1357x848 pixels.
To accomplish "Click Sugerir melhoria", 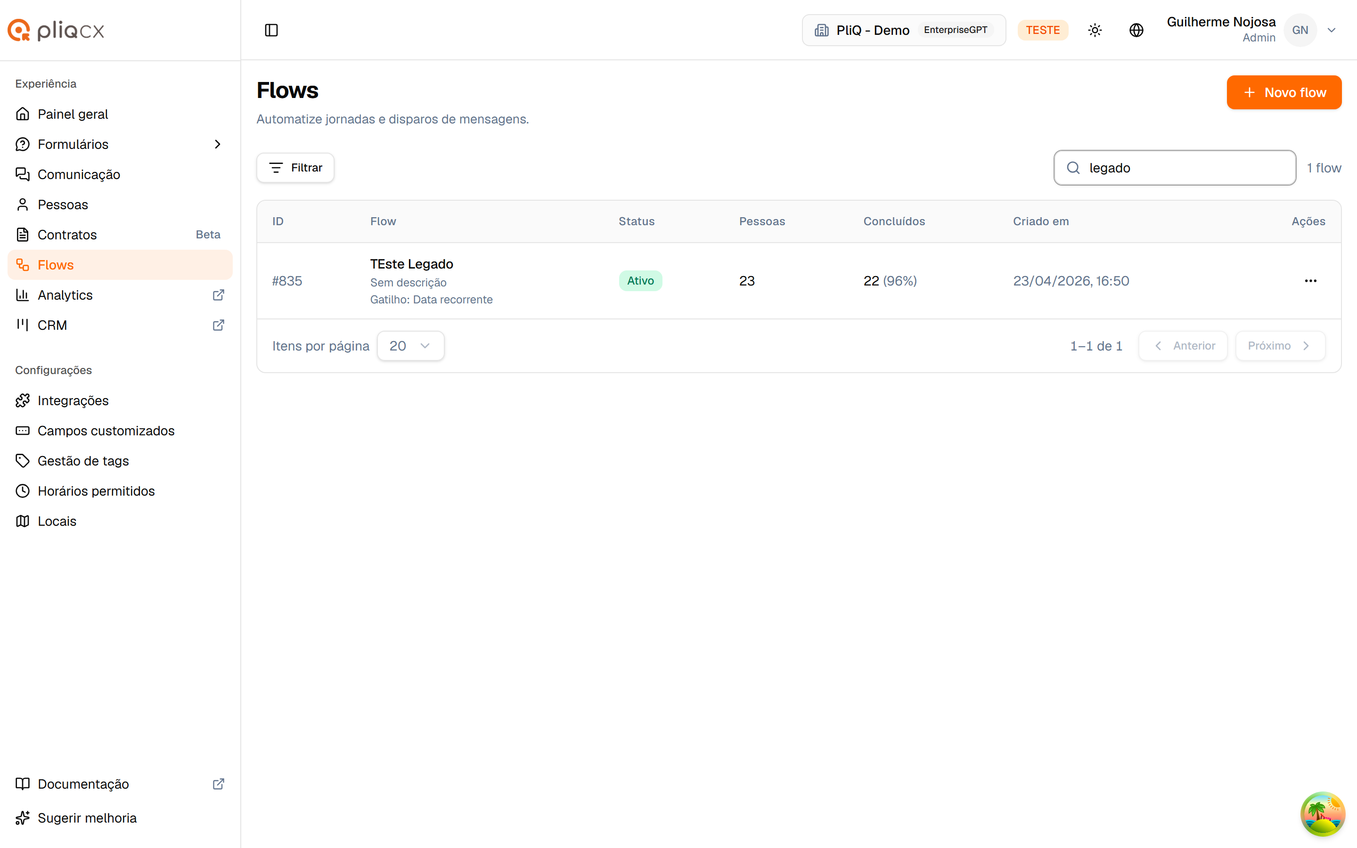I will click(120, 818).
